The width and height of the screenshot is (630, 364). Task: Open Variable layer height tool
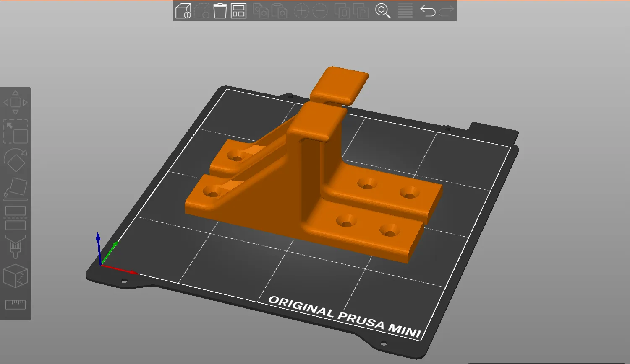[x=405, y=11]
